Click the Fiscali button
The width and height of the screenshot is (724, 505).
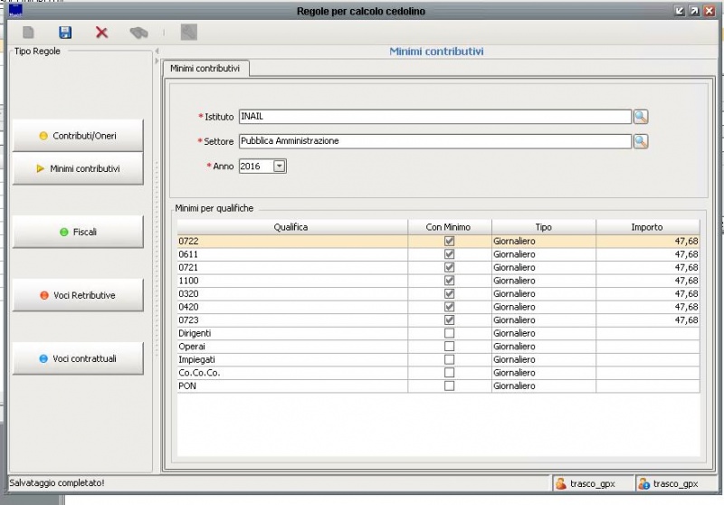coord(78,232)
